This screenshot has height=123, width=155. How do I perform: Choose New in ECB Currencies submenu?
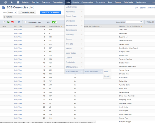click(106, 71)
